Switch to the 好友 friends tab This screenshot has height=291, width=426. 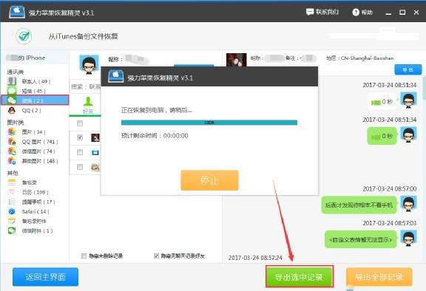pos(88,106)
